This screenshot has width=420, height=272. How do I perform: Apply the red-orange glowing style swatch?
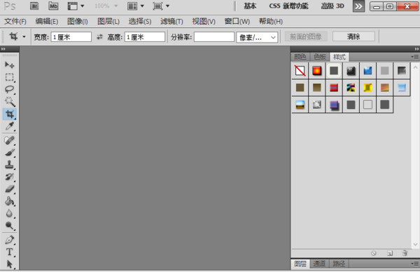point(317,71)
